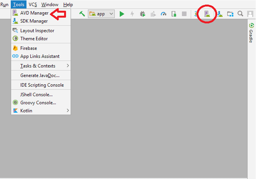This screenshot has height=179, width=256.
Task: Expand the Tasks & Contexts submenu
Action: (41, 66)
